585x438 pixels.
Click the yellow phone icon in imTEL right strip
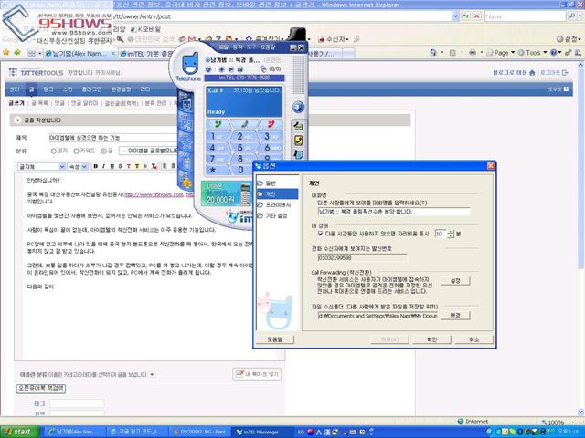[298, 140]
